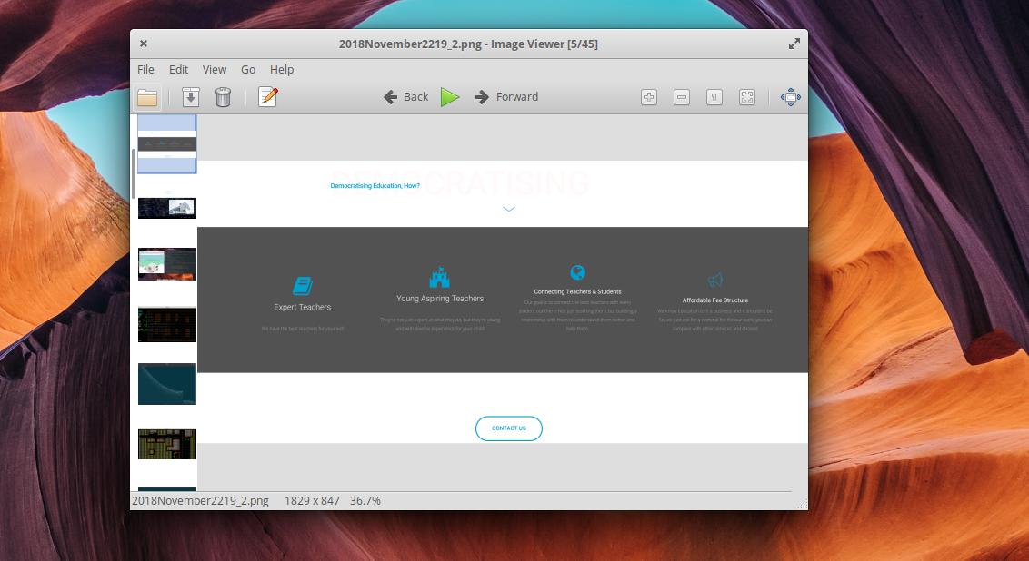Move 2018November2219_2.png to trash
Screen dimensions: 1029x561
224,96
